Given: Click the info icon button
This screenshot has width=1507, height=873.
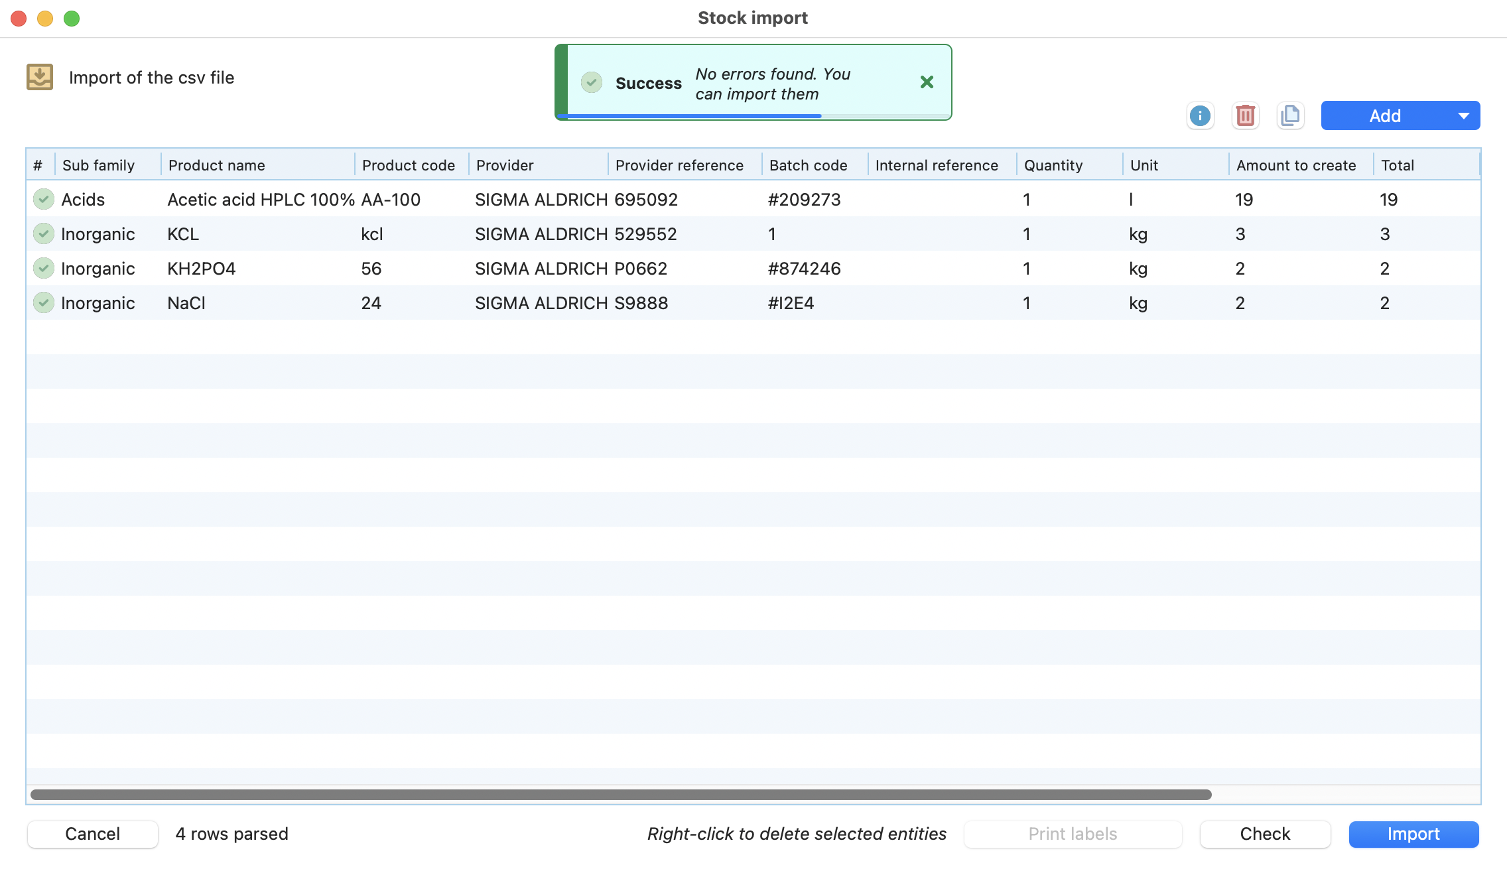Looking at the screenshot, I should 1200,116.
